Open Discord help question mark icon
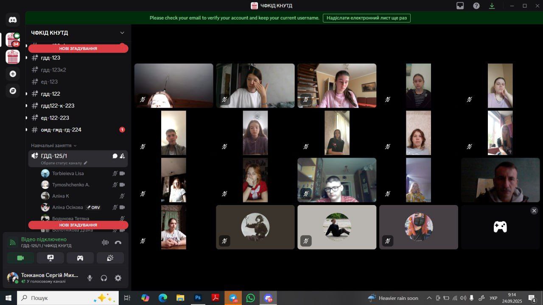 click(476, 6)
